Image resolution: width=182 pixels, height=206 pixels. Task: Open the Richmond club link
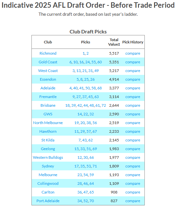click(x=48, y=53)
